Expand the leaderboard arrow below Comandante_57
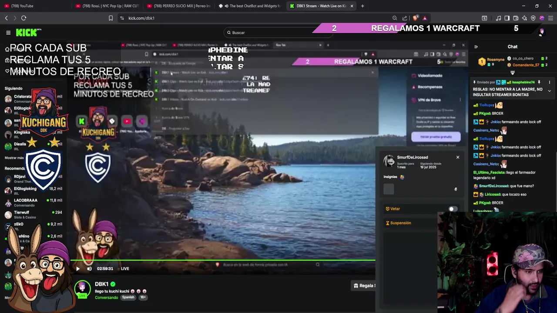557x313 pixels. [x=512, y=73]
